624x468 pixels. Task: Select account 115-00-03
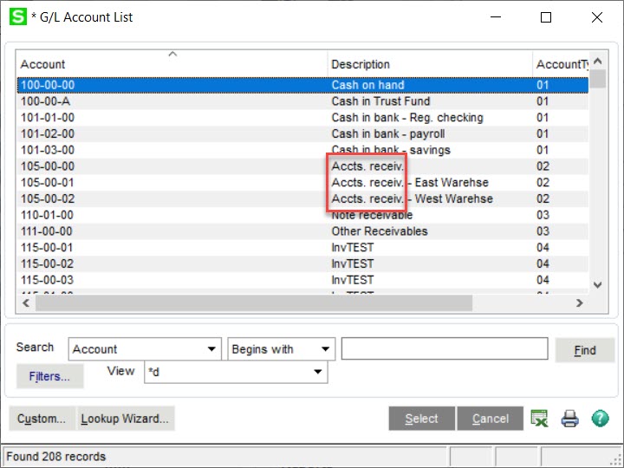[x=302, y=280]
